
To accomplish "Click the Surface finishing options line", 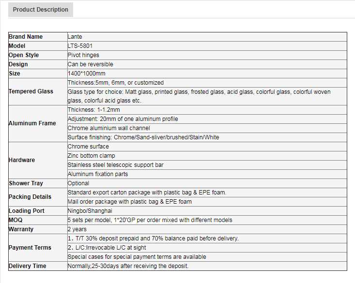I will tap(143, 137).
